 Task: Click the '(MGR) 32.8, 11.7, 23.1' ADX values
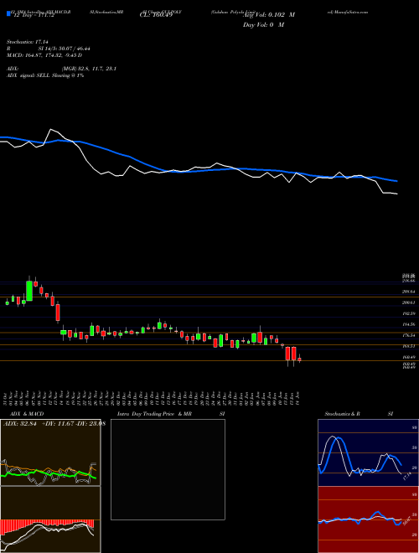pyautogui.click(x=89, y=69)
